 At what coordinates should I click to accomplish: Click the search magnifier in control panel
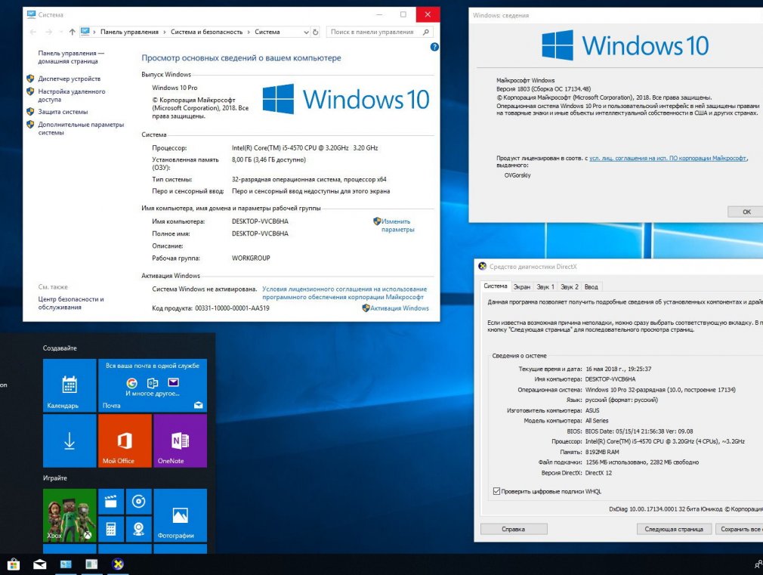(426, 32)
